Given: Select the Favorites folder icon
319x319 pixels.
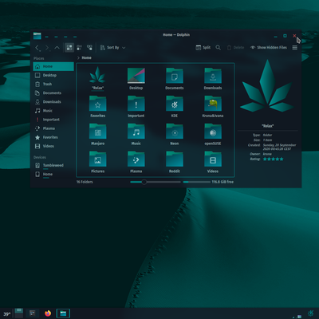Looking at the screenshot, I should click(97, 104).
